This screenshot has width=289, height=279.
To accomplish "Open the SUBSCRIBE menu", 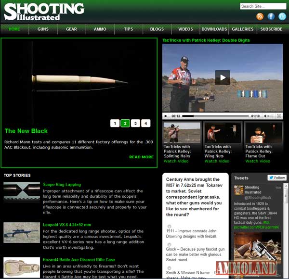I will pyautogui.click(x=271, y=29).
